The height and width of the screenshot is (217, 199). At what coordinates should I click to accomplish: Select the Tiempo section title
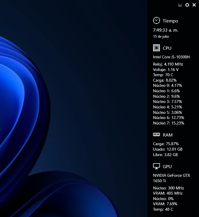coord(170,21)
